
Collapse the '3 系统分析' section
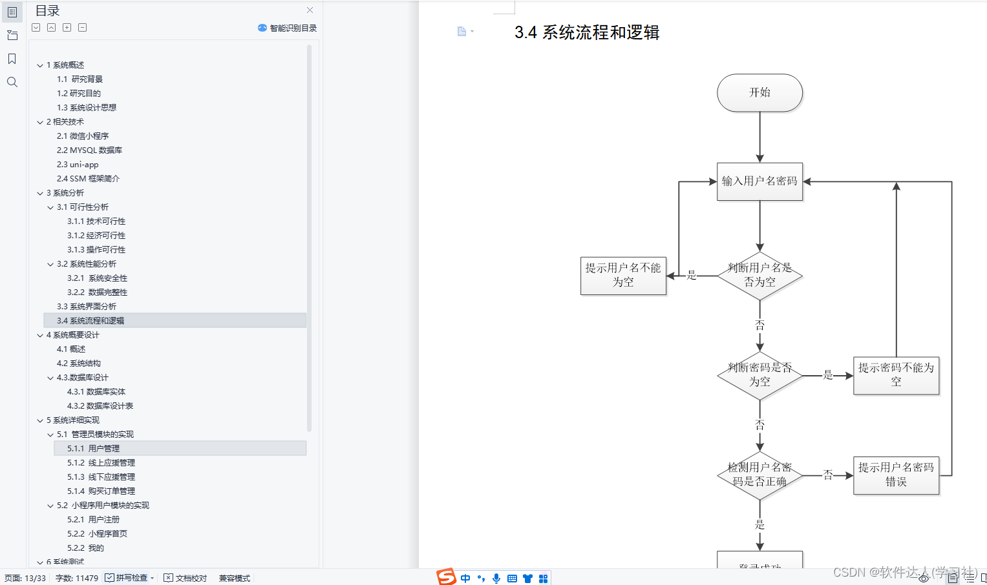tap(40, 193)
